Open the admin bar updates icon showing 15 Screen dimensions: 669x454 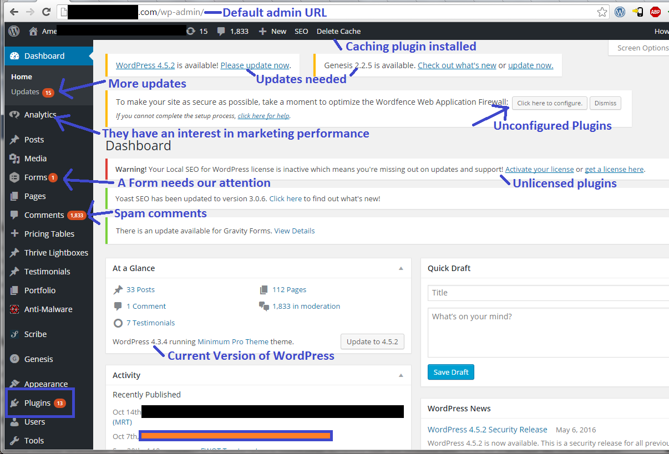[197, 32]
